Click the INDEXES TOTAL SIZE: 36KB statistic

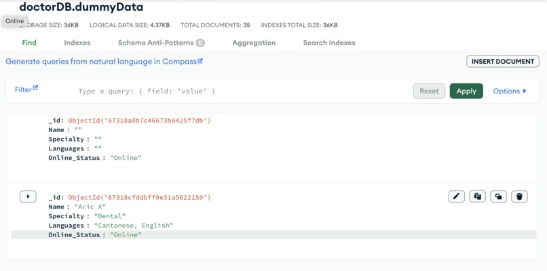click(299, 25)
